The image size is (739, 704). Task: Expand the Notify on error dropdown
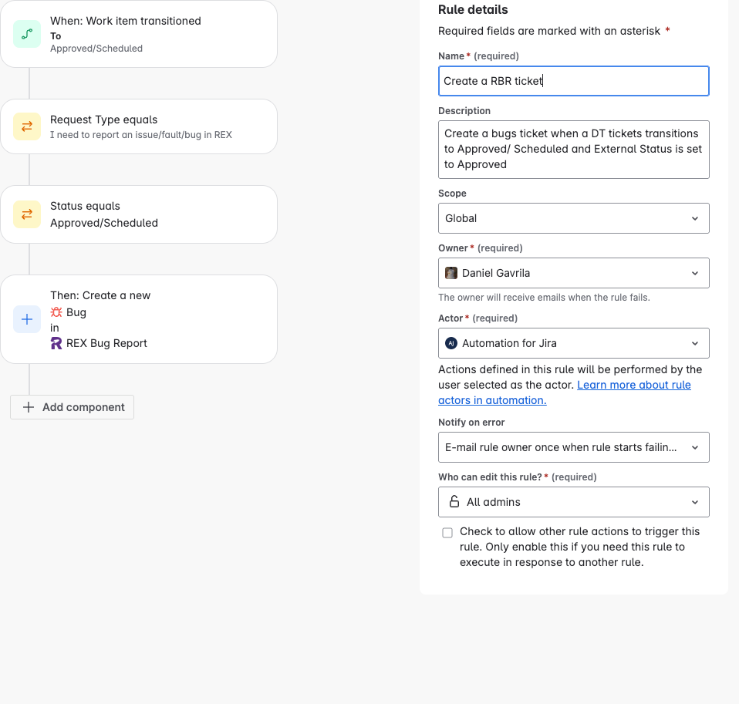(573, 447)
